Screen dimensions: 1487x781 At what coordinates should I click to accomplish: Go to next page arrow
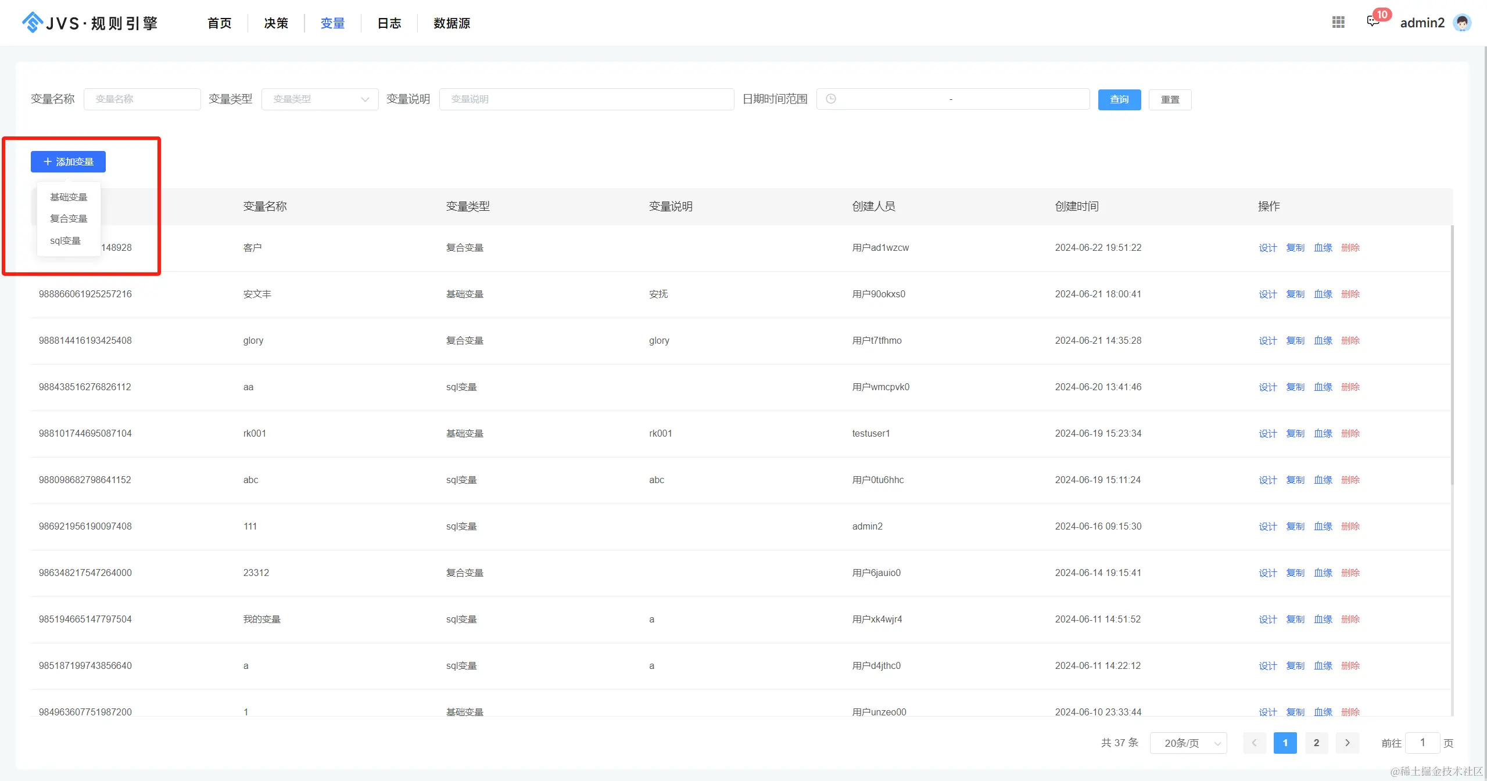(1348, 743)
